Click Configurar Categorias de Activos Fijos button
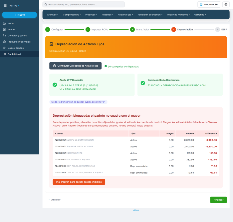This screenshot has height=222, width=233. point(75,66)
